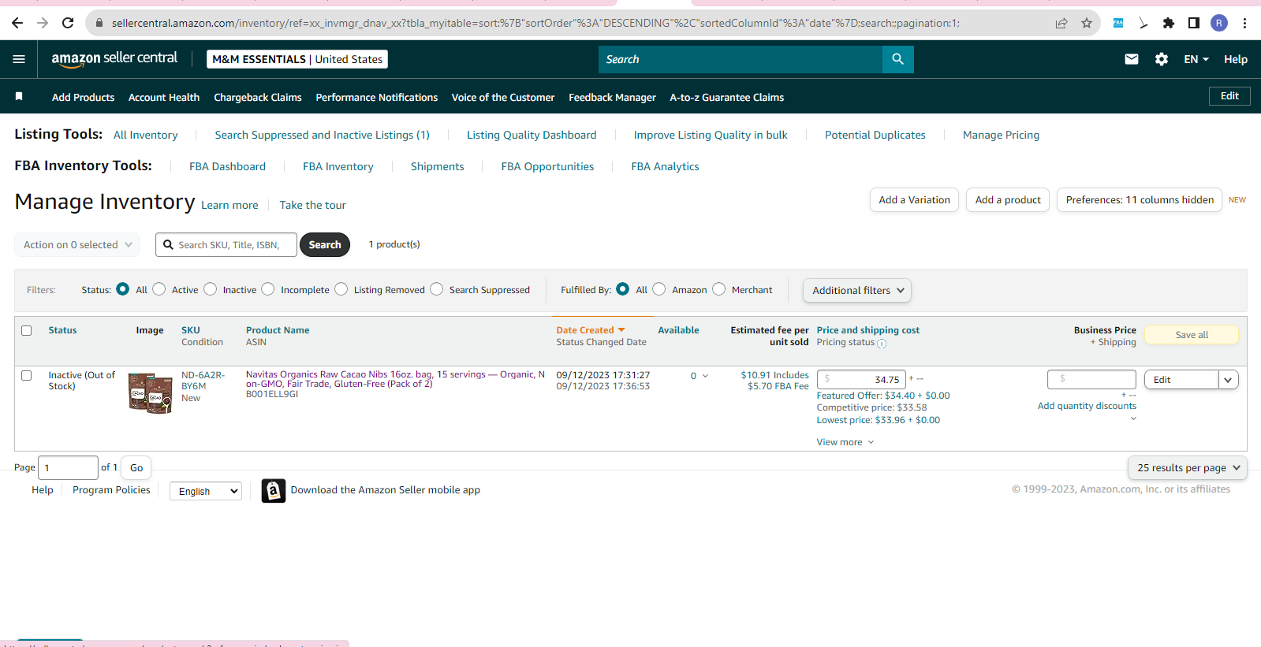Select the Merchant fulfilled-by radio button

coord(719,289)
